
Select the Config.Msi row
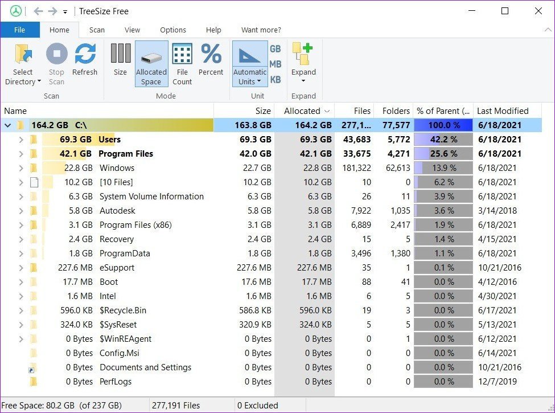(x=271, y=353)
